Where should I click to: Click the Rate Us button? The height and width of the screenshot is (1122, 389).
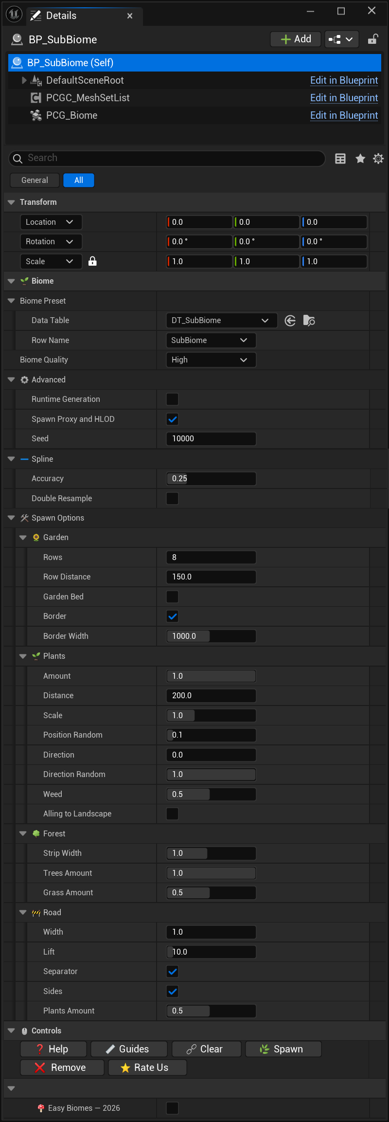147,1068
